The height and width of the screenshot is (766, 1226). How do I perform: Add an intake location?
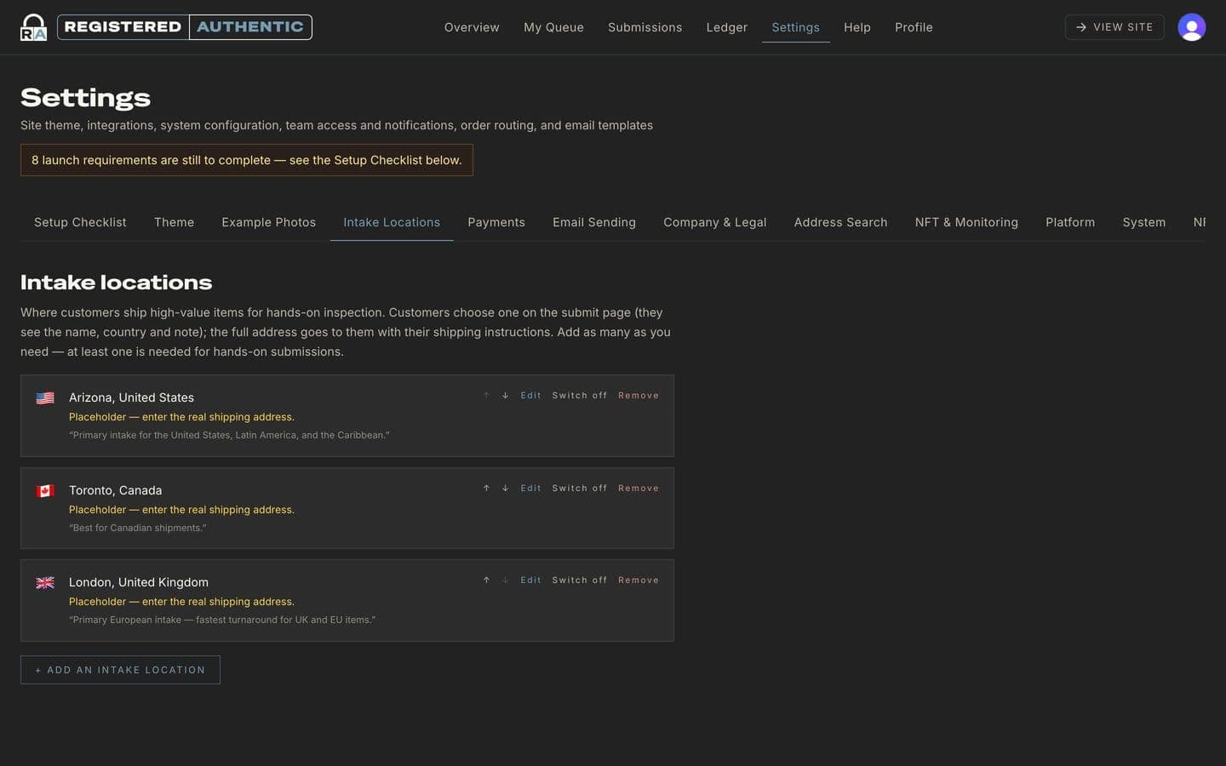[120, 670]
